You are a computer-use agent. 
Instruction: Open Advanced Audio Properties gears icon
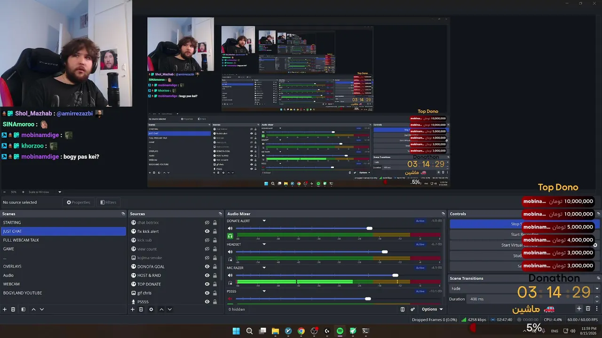click(x=413, y=309)
